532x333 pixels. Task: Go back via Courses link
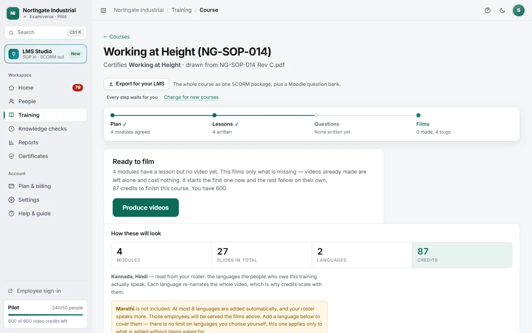116,37
